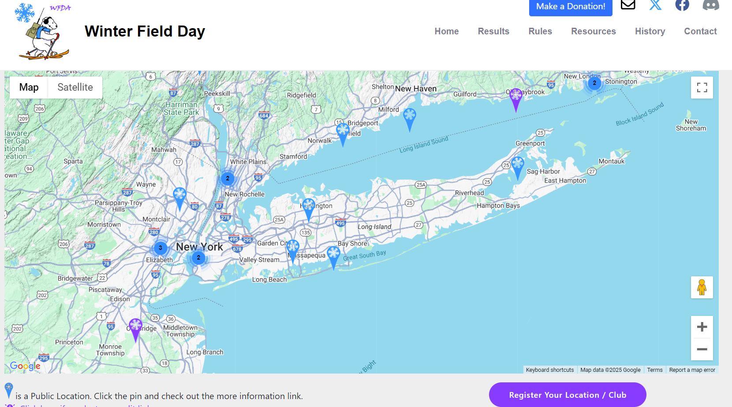This screenshot has height=407, width=732.
Task: Expand the cluster marker labeled 2 near New Rochelle
Action: tap(228, 178)
